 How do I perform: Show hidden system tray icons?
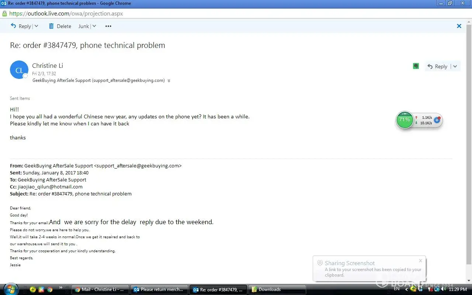[x=407, y=289]
